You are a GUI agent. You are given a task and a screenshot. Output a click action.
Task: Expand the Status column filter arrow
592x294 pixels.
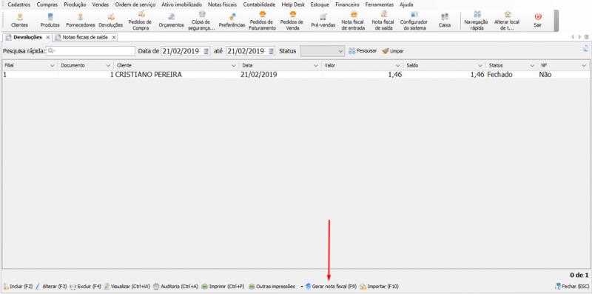(x=532, y=66)
